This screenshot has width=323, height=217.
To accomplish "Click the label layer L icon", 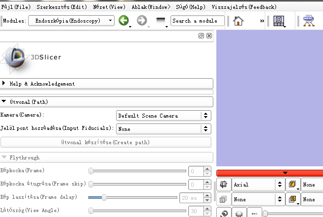I will [223, 200].
